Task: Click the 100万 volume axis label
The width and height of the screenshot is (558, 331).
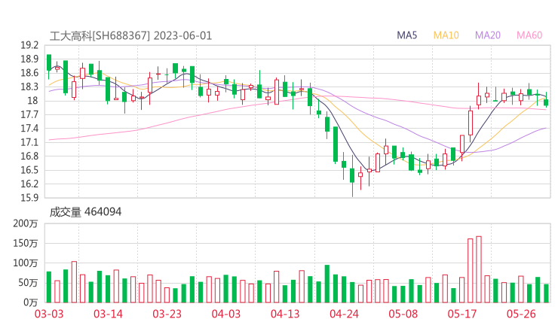Action: pyautogui.click(x=26, y=263)
